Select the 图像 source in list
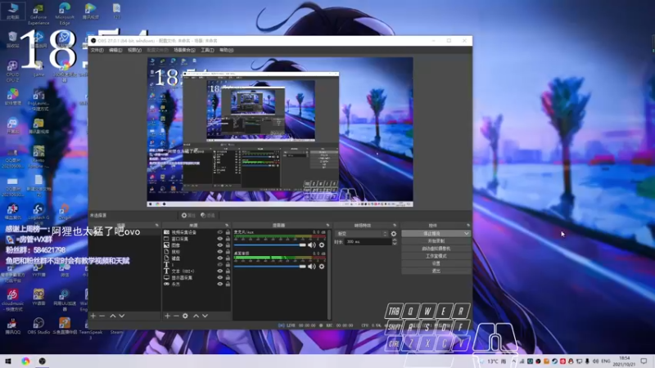 point(177,245)
